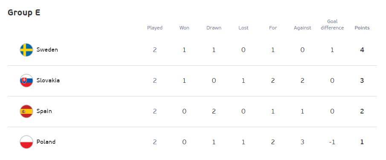Click the Won column header
Viewport: 386px width, 160px height.
point(184,28)
